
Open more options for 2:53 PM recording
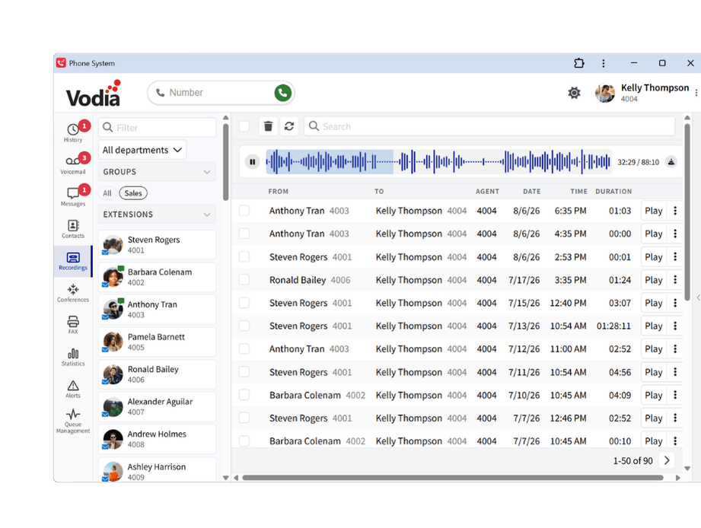tap(675, 257)
